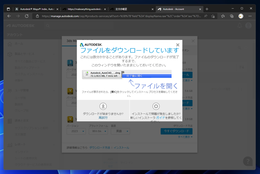
Task: Click the 3ds Max product icon
Action: tap(70, 63)
